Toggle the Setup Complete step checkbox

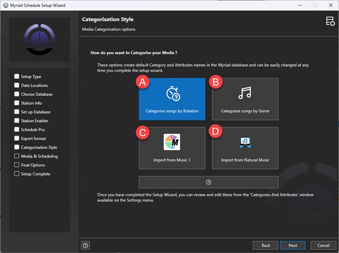(17, 174)
